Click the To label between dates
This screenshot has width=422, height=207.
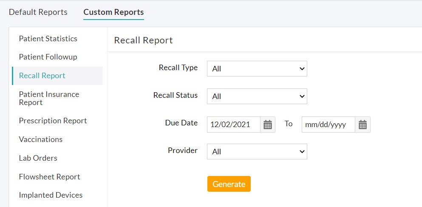click(289, 124)
